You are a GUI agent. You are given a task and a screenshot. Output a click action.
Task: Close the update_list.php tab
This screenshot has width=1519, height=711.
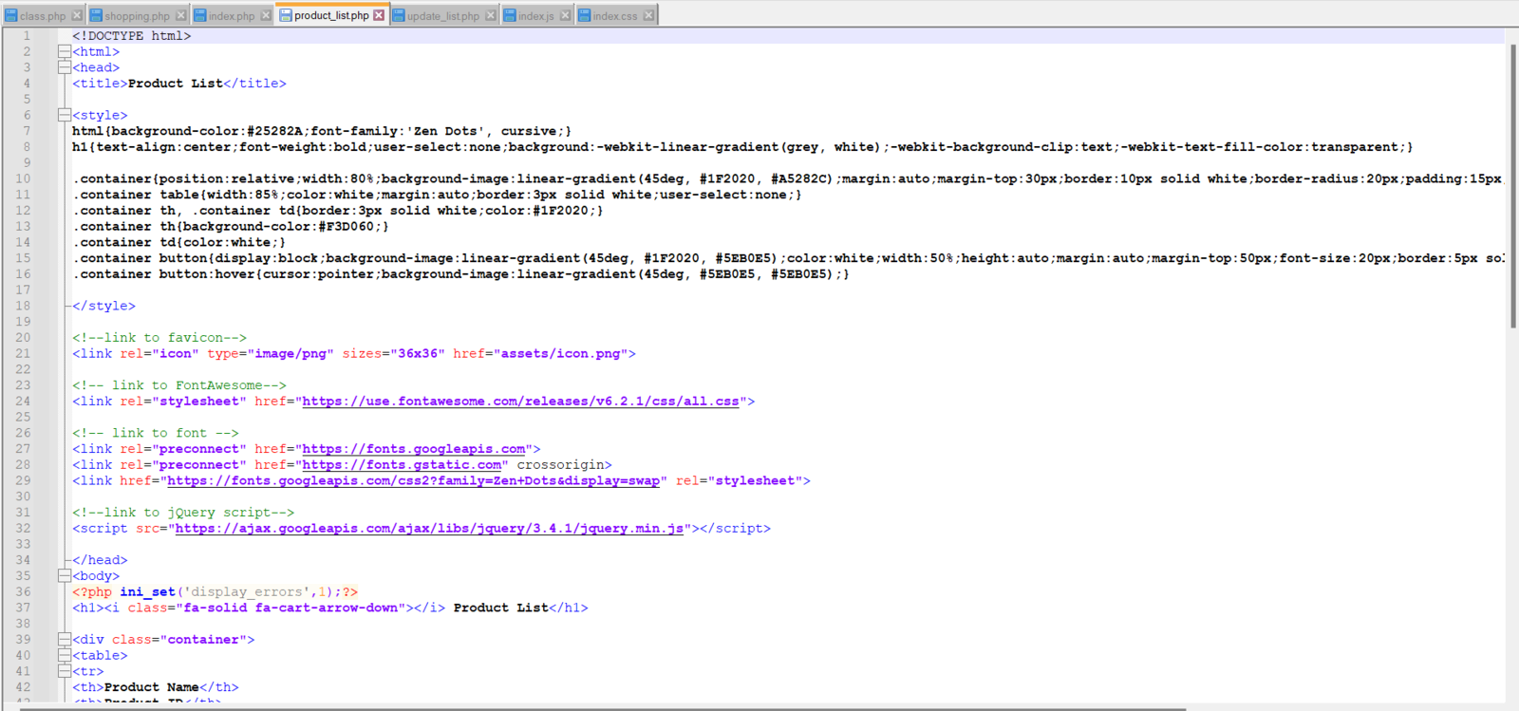pyautogui.click(x=490, y=15)
